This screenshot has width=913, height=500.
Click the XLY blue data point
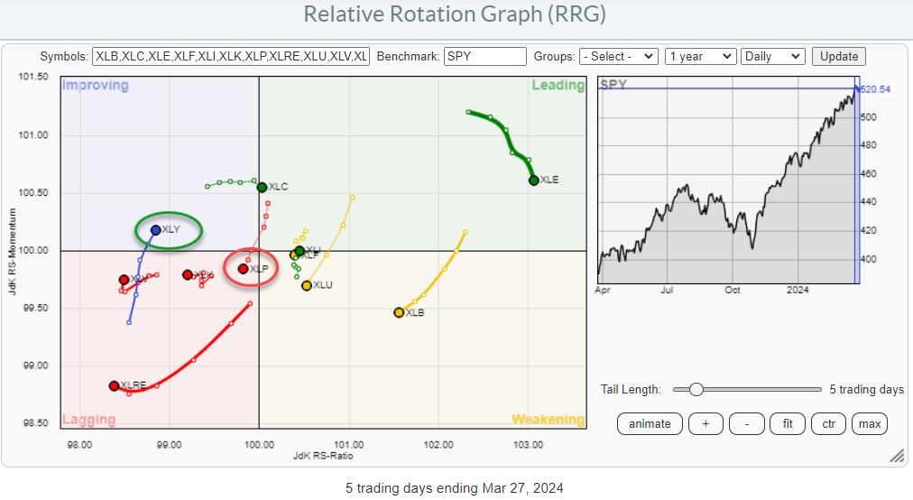(156, 230)
